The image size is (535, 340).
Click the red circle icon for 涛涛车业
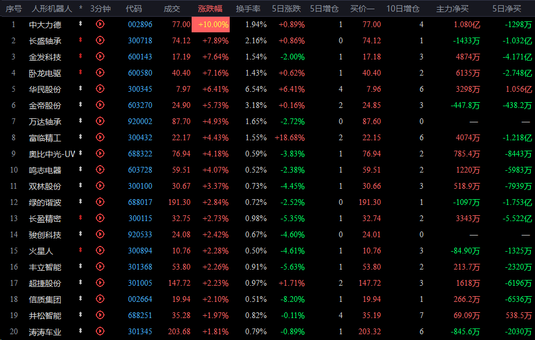click(100, 332)
